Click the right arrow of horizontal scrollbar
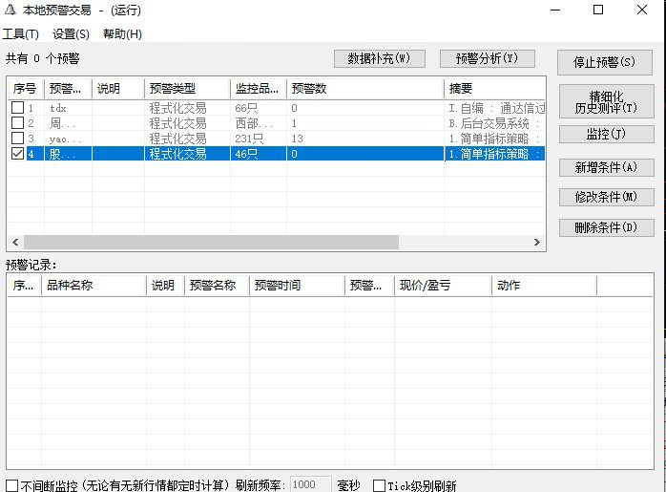Viewport: 666px width, 492px height. (537, 242)
